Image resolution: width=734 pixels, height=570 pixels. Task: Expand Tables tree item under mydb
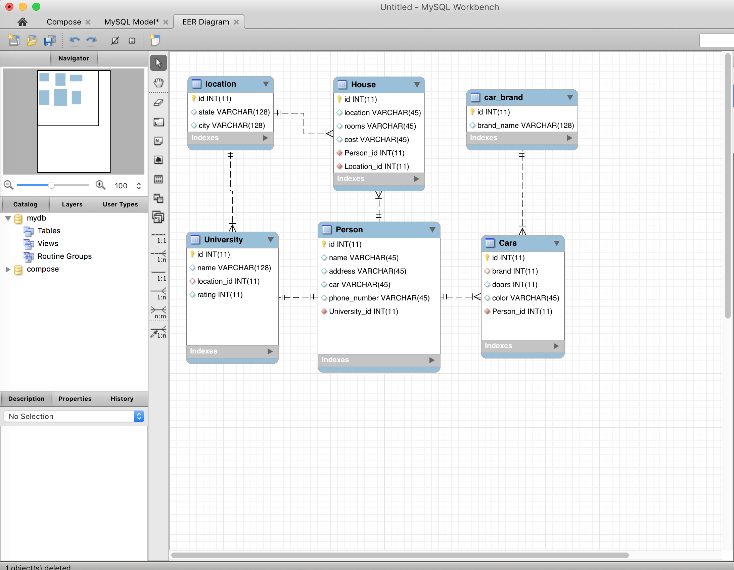(48, 231)
